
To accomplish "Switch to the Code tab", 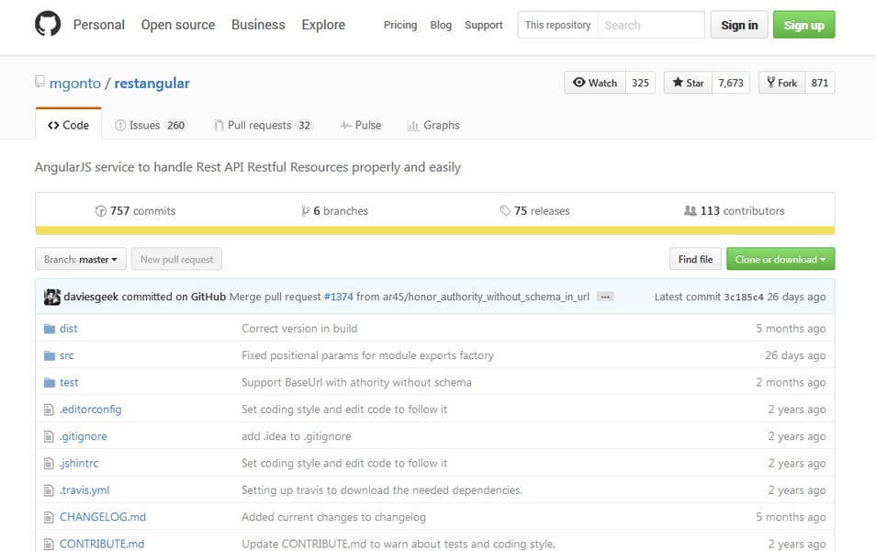I will tap(68, 125).
